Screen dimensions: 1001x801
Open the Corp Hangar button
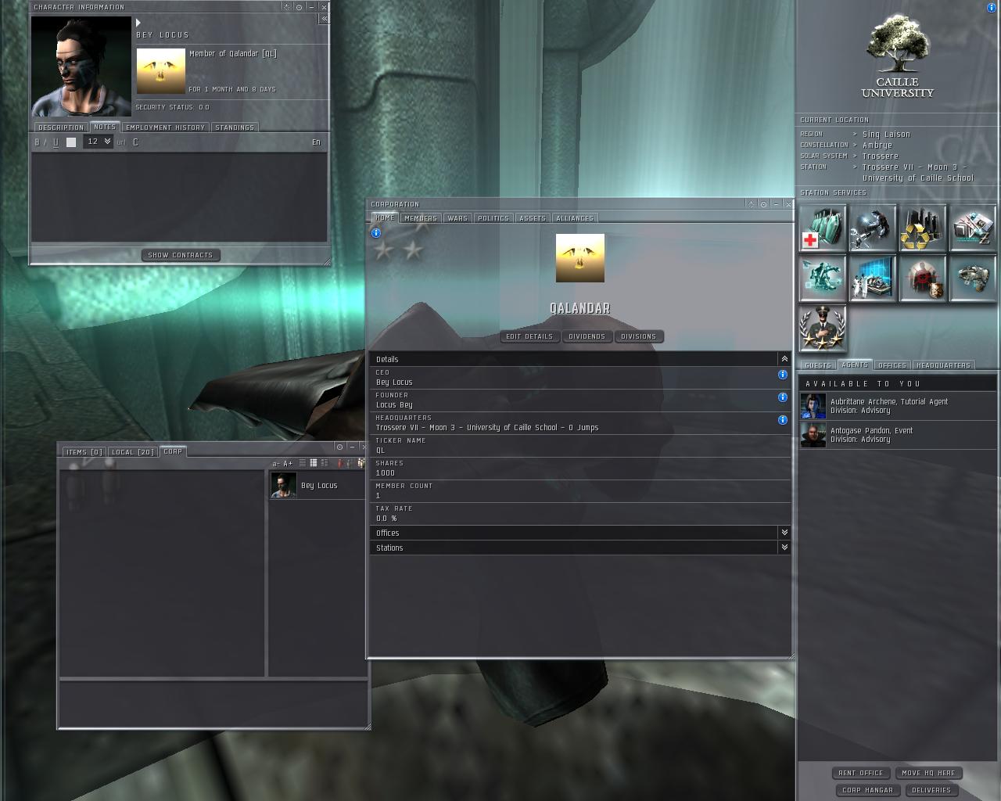[867, 790]
